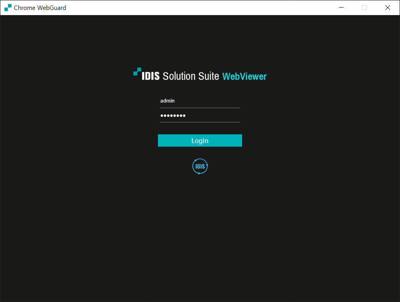Screen dimensions: 400x302
Task: Focus the admin username field
Action: [200, 101]
